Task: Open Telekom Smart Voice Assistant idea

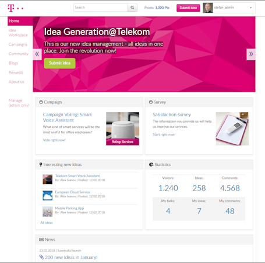Action: click(77, 176)
